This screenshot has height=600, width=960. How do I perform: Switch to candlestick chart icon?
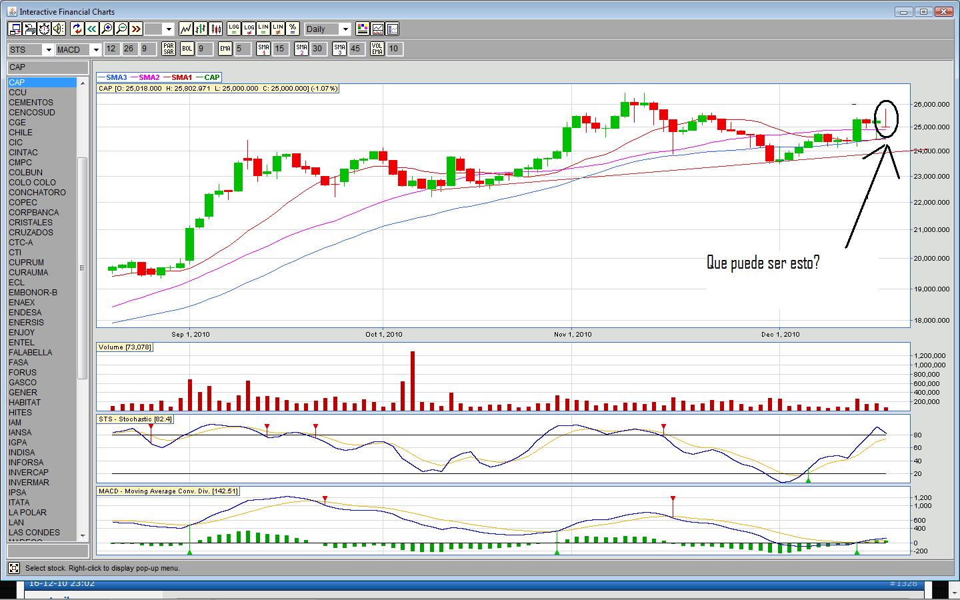[215, 29]
